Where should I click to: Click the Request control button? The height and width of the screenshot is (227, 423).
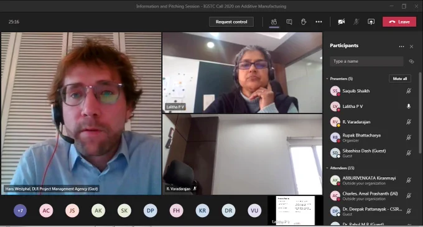pos(231,22)
